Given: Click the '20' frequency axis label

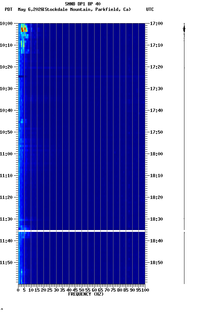Looking at the screenshot, I should pos(43,291).
